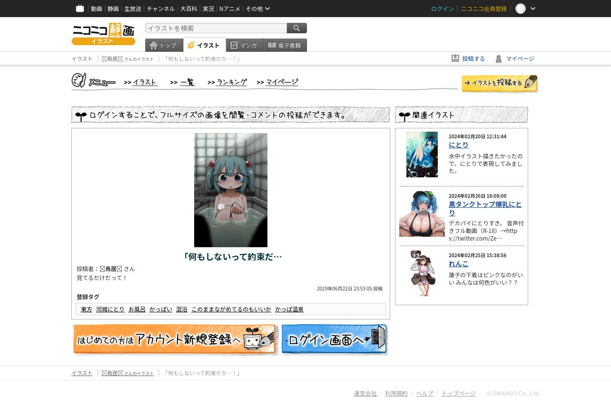Open 実況 in the top bar
Image resolution: width=611 pixels, height=406 pixels.
pos(208,9)
